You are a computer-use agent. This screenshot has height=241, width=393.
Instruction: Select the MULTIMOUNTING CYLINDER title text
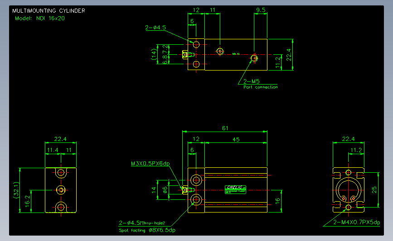pyautogui.click(x=49, y=11)
